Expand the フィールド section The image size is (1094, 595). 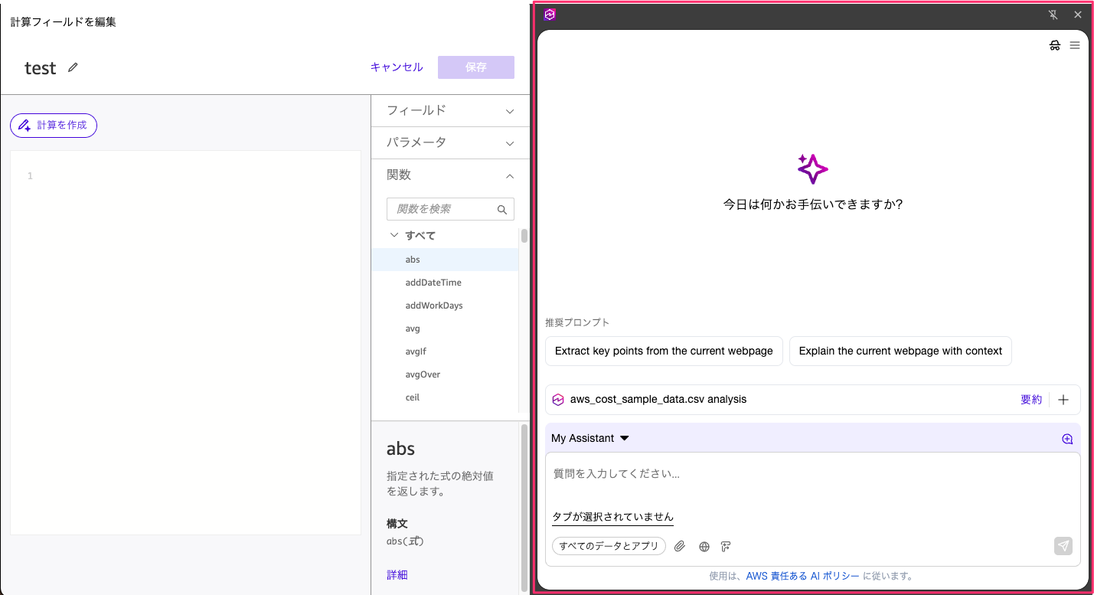click(x=450, y=110)
